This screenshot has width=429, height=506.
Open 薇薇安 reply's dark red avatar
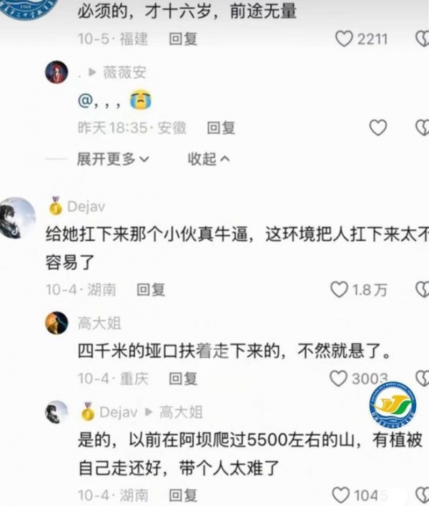(56, 72)
